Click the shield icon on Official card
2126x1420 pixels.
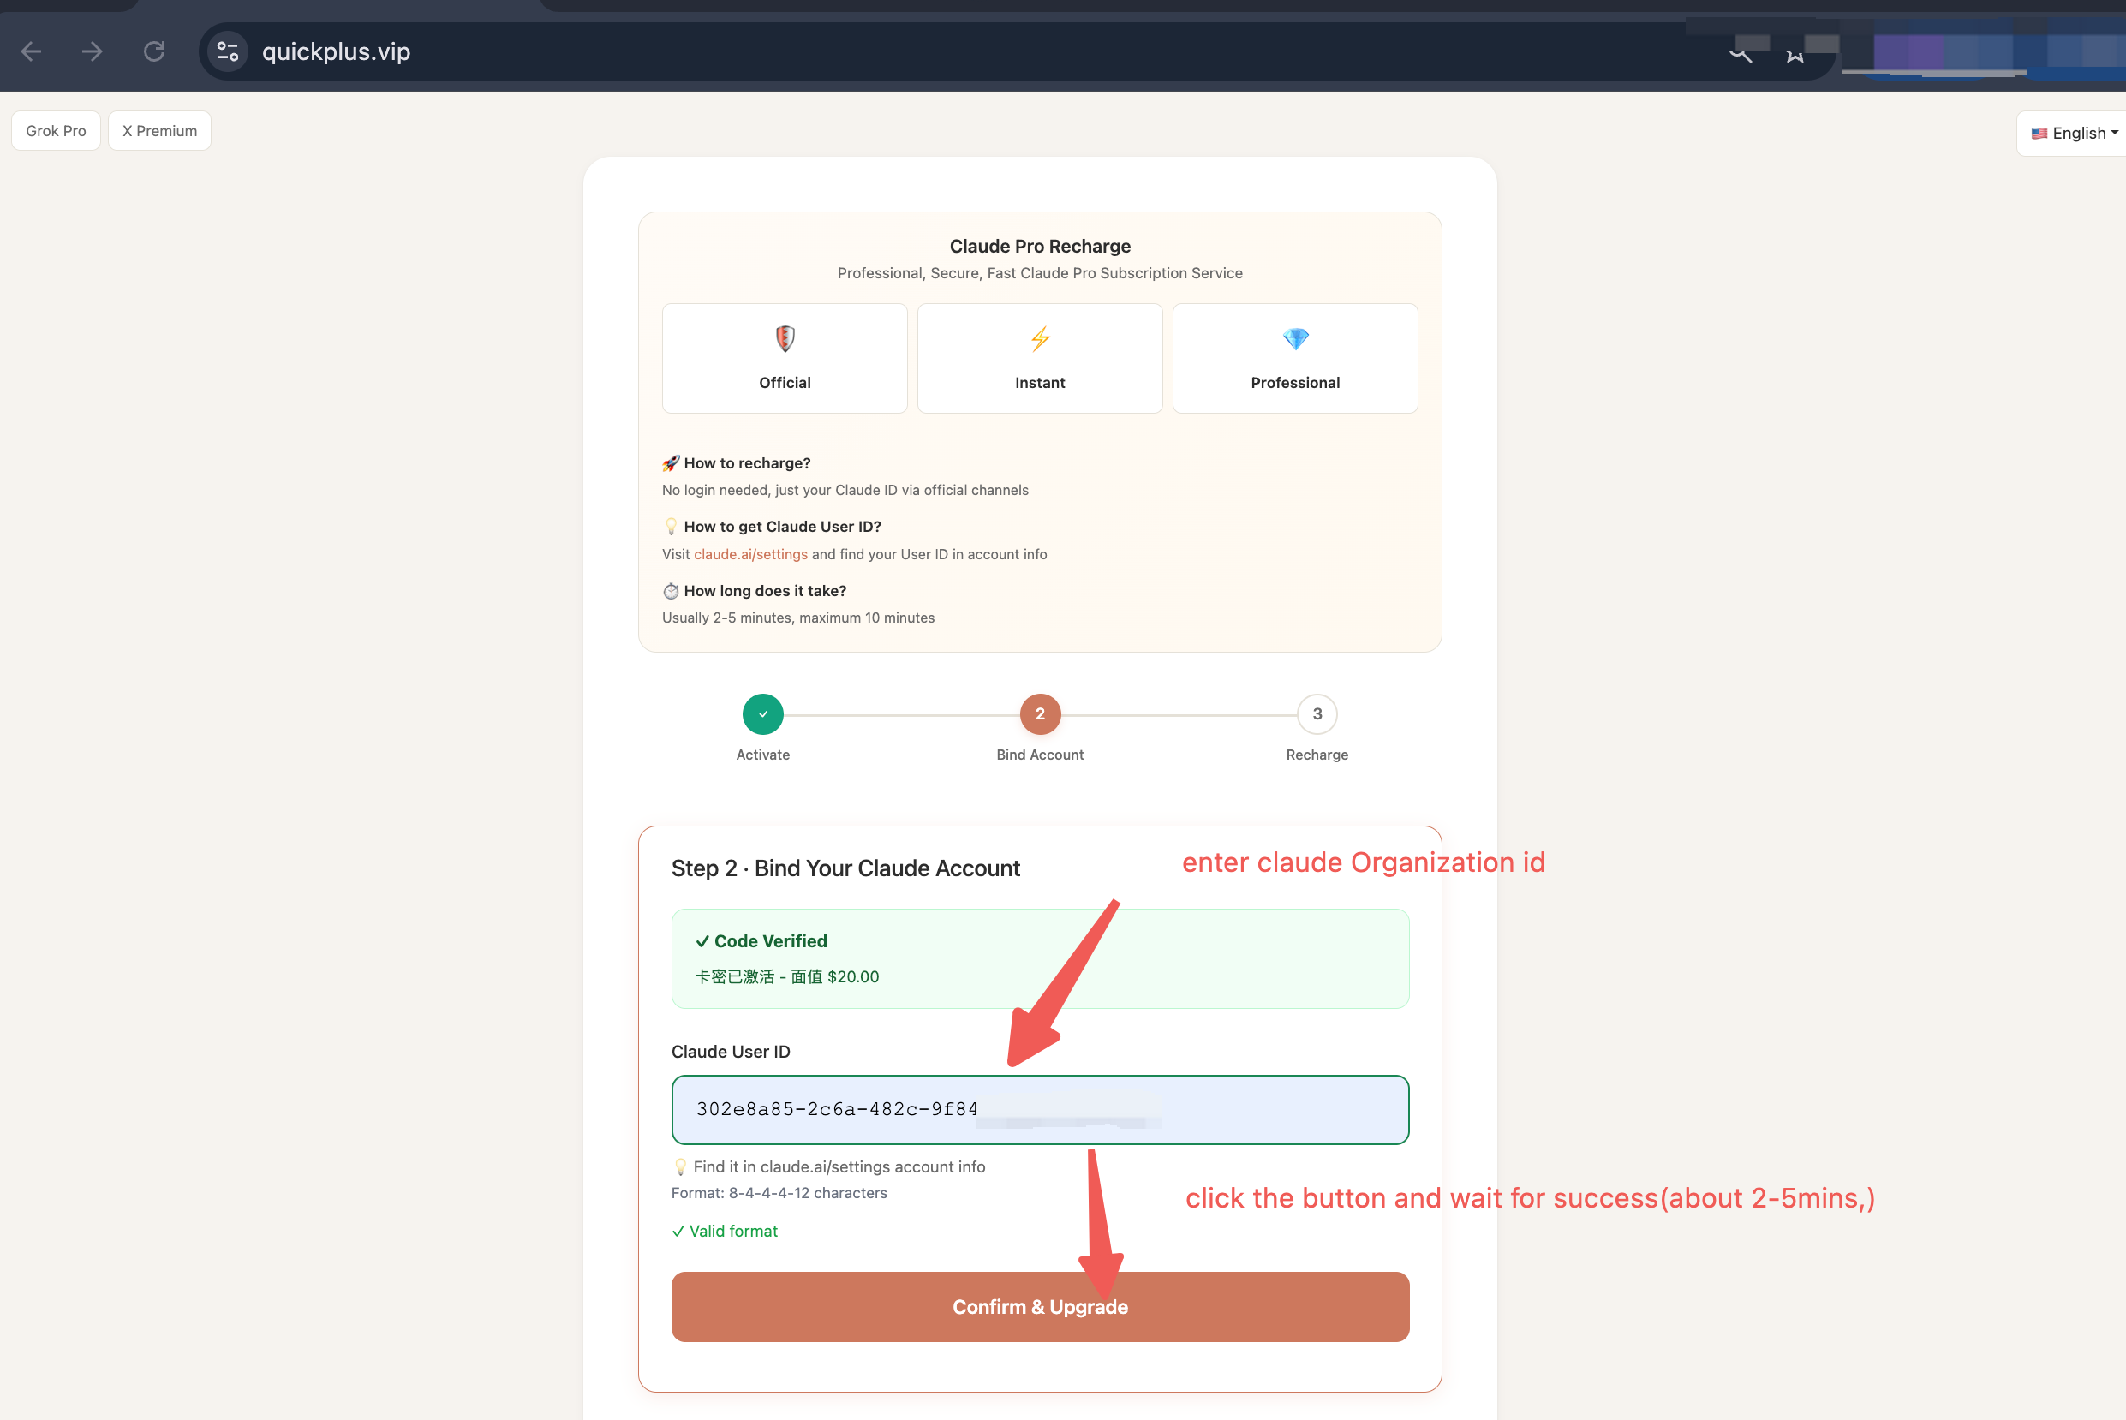(x=784, y=338)
